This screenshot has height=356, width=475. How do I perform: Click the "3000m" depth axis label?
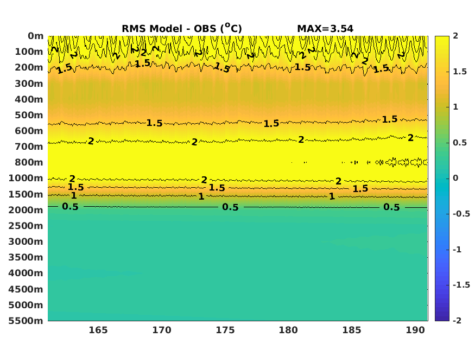point(26,241)
